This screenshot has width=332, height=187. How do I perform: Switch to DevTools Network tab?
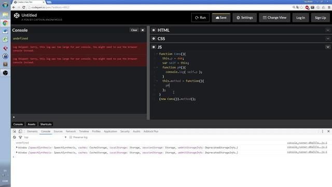tap(71, 131)
